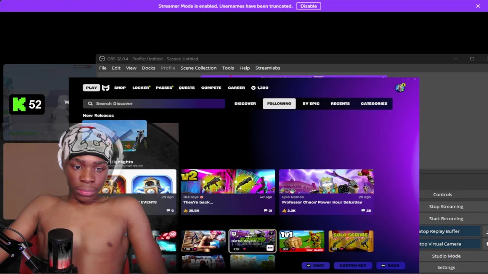Select the SOLO SCRIMS island tile
The width and height of the screenshot is (488, 274).
(x=351, y=241)
